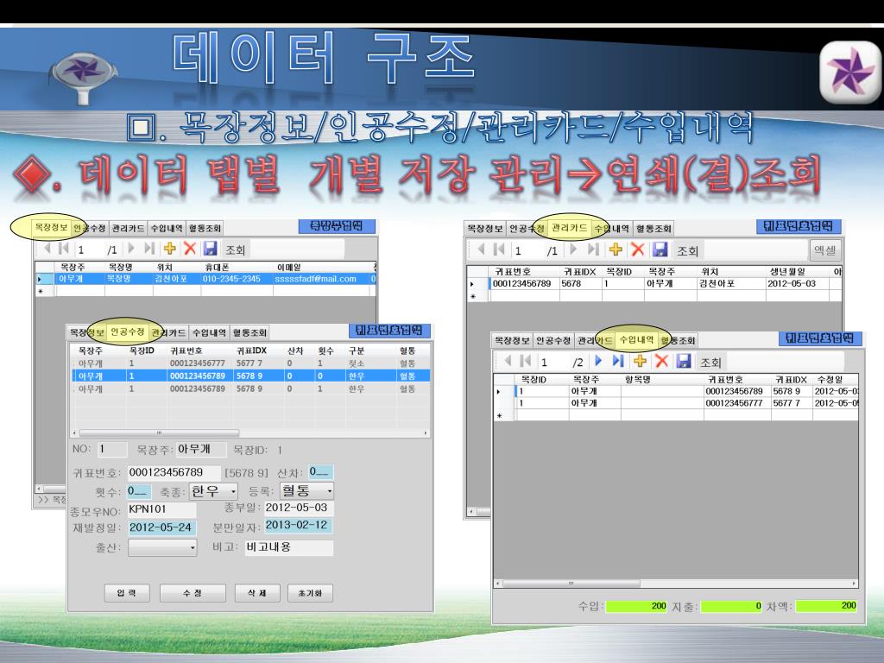Click the 수정 button
The width and height of the screenshot is (884, 663).
pyautogui.click(x=193, y=593)
